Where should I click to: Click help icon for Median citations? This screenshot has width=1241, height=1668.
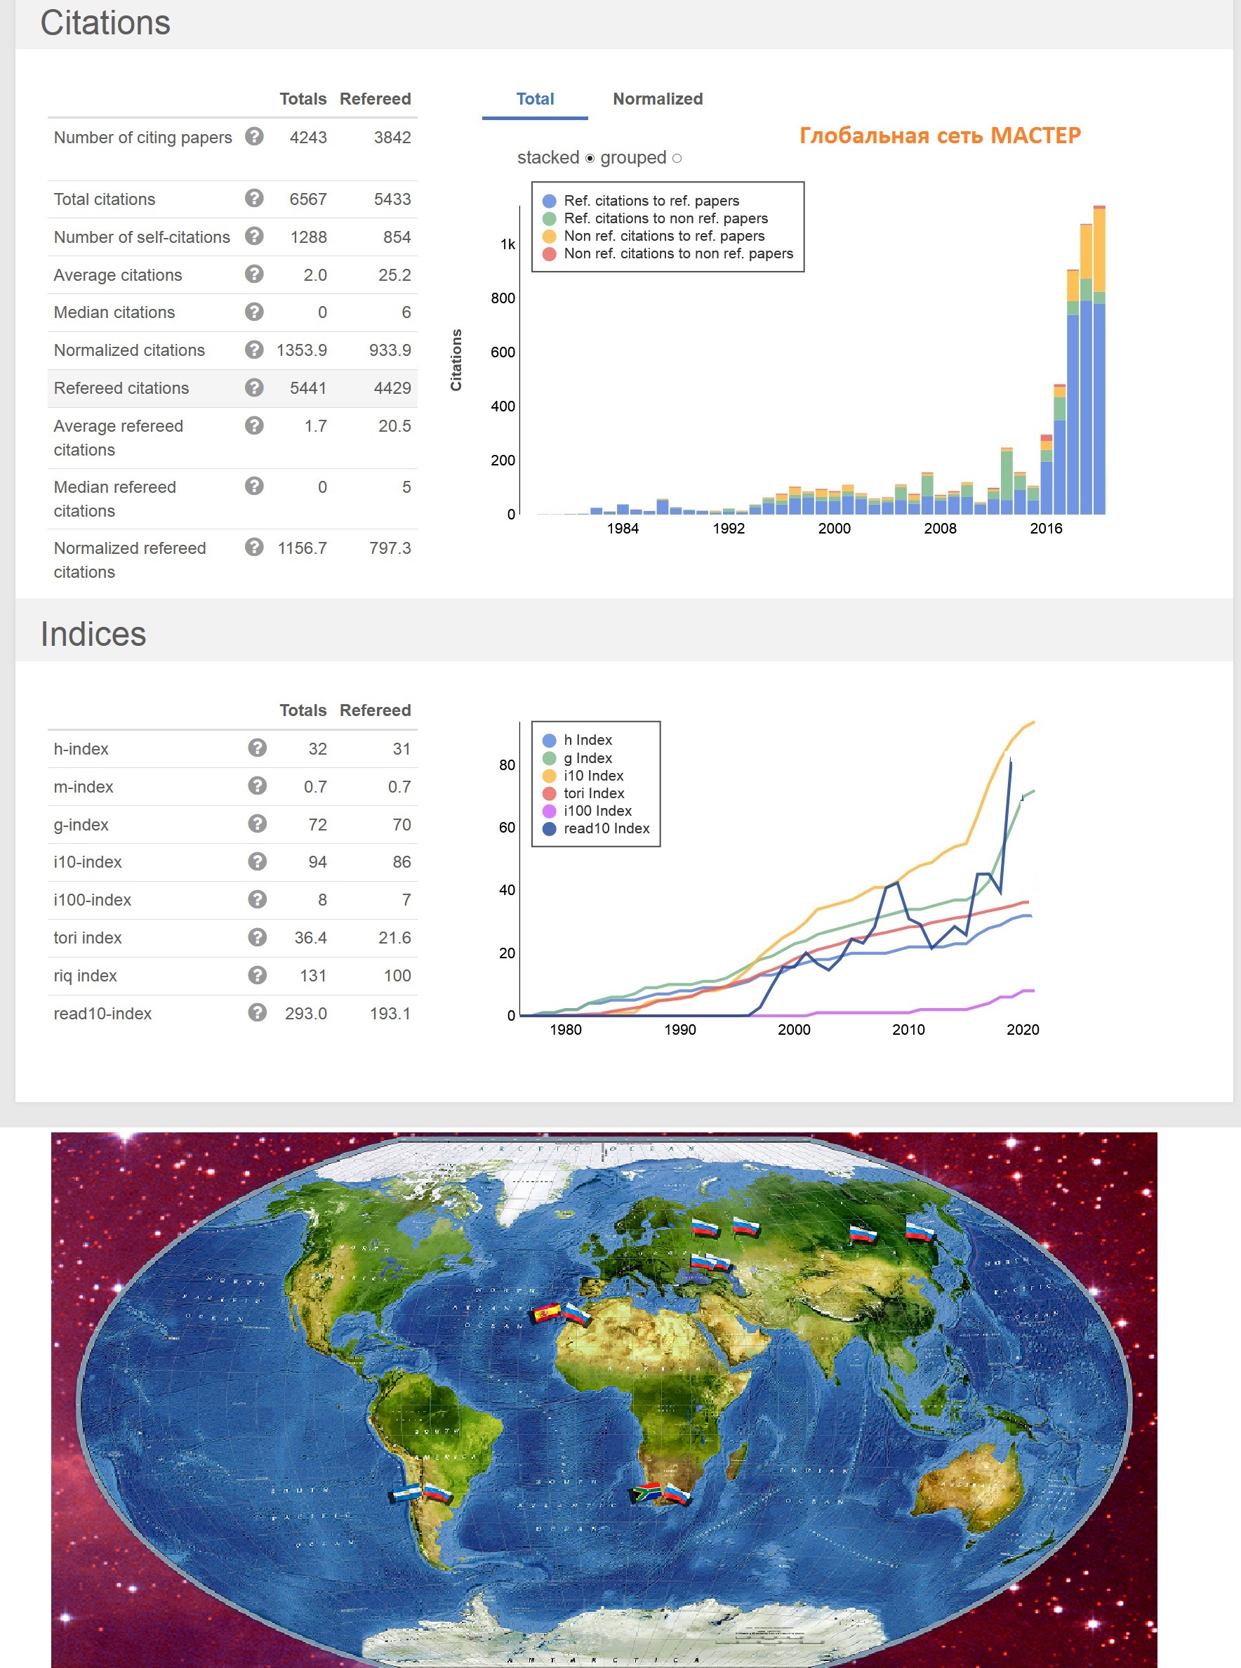coord(254,312)
